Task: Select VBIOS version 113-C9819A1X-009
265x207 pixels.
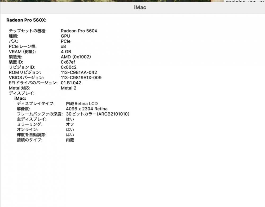Action: point(81,78)
